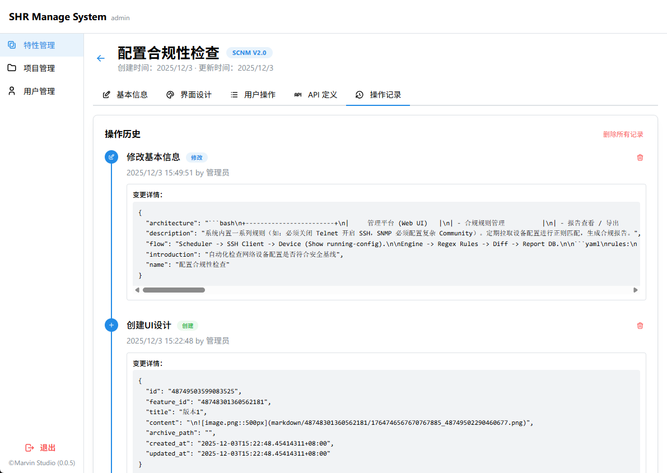Click the 退出 logout icon
This screenshot has width=667, height=473.
[x=30, y=448]
